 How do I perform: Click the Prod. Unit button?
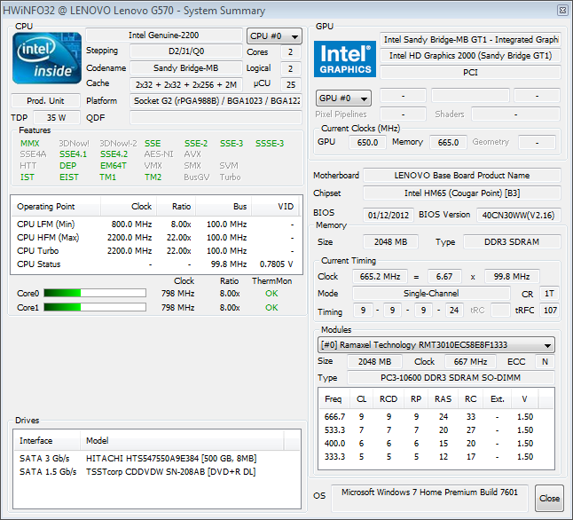tap(45, 101)
